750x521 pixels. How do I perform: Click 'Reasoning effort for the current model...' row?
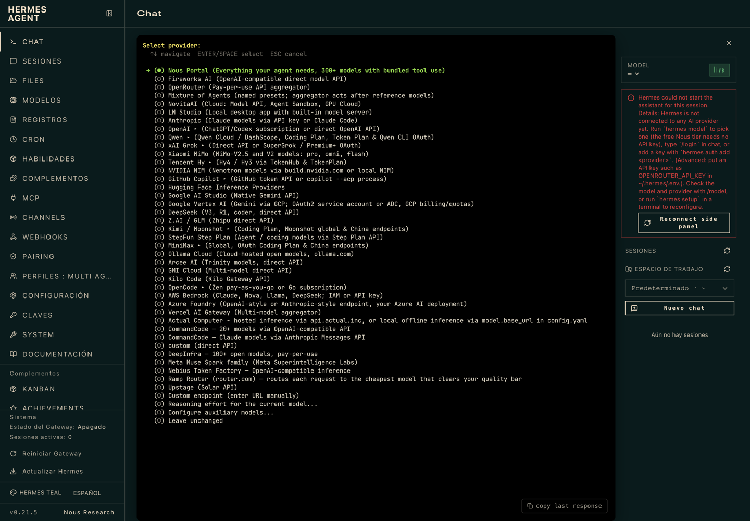235,404
